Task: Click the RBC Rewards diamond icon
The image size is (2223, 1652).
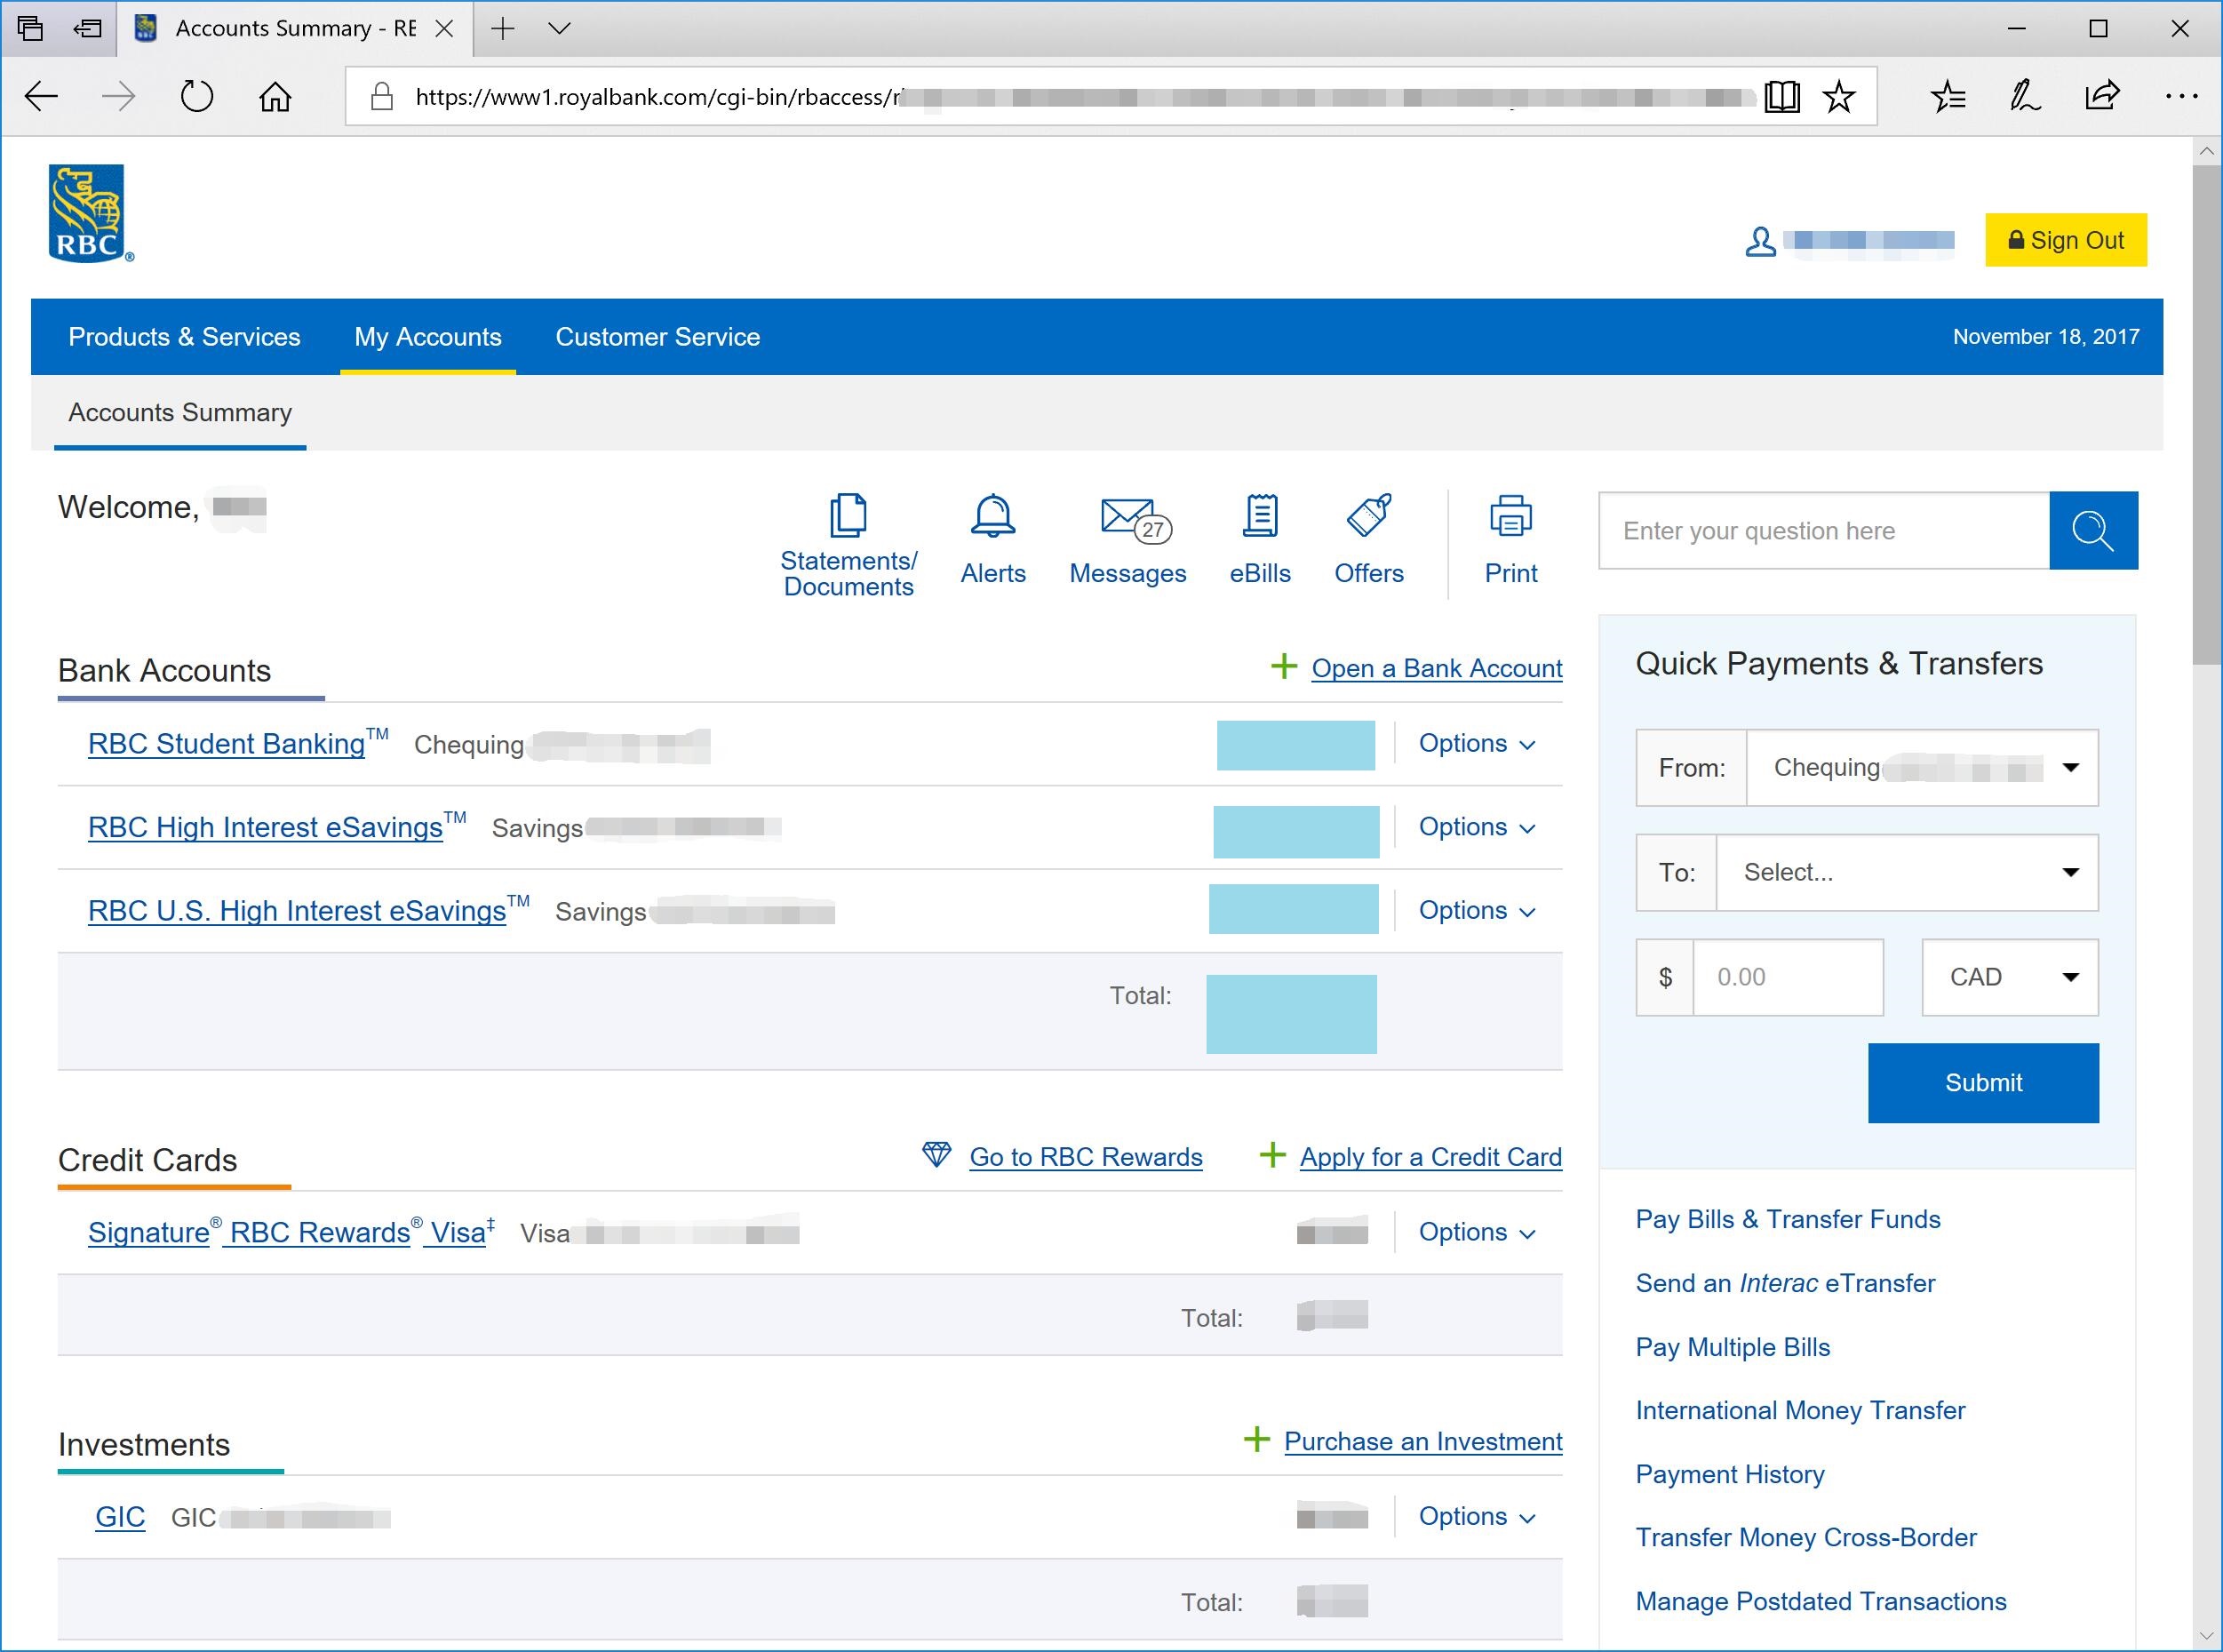Action: 936,1155
